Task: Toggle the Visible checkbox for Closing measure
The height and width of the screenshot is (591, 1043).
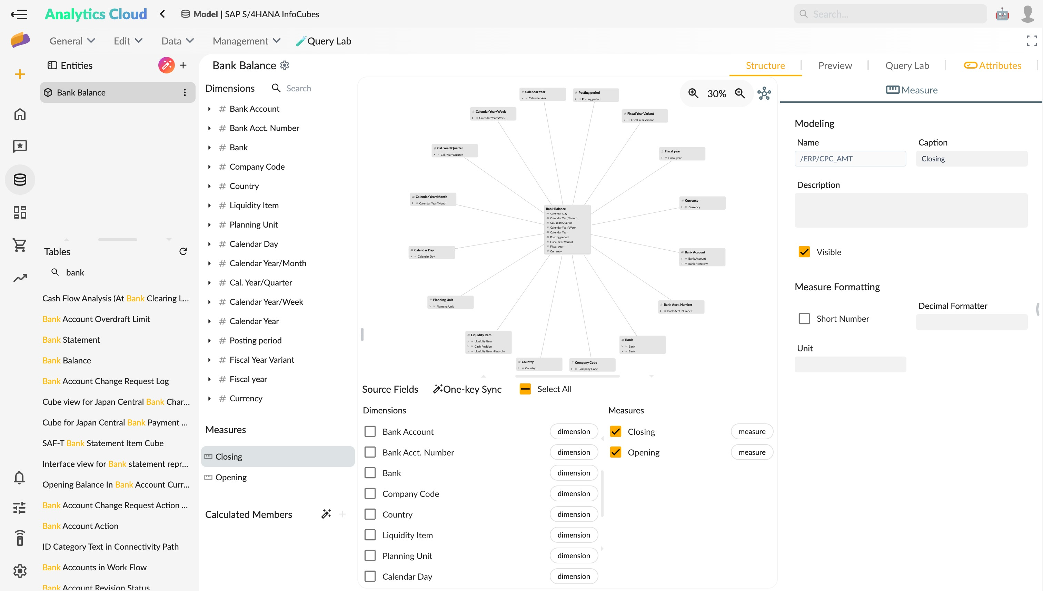Action: point(804,251)
